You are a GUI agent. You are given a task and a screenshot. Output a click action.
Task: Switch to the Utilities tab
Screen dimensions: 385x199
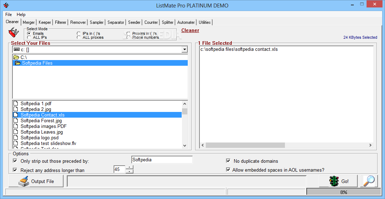tap(204, 22)
